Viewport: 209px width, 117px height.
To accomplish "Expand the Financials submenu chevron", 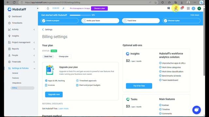I will [x=34, y=62].
